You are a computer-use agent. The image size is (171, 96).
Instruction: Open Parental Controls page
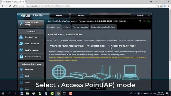[31, 57]
